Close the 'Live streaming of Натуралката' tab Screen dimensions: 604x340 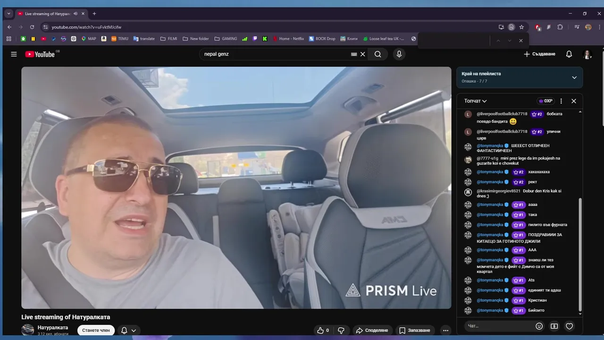coord(84,14)
